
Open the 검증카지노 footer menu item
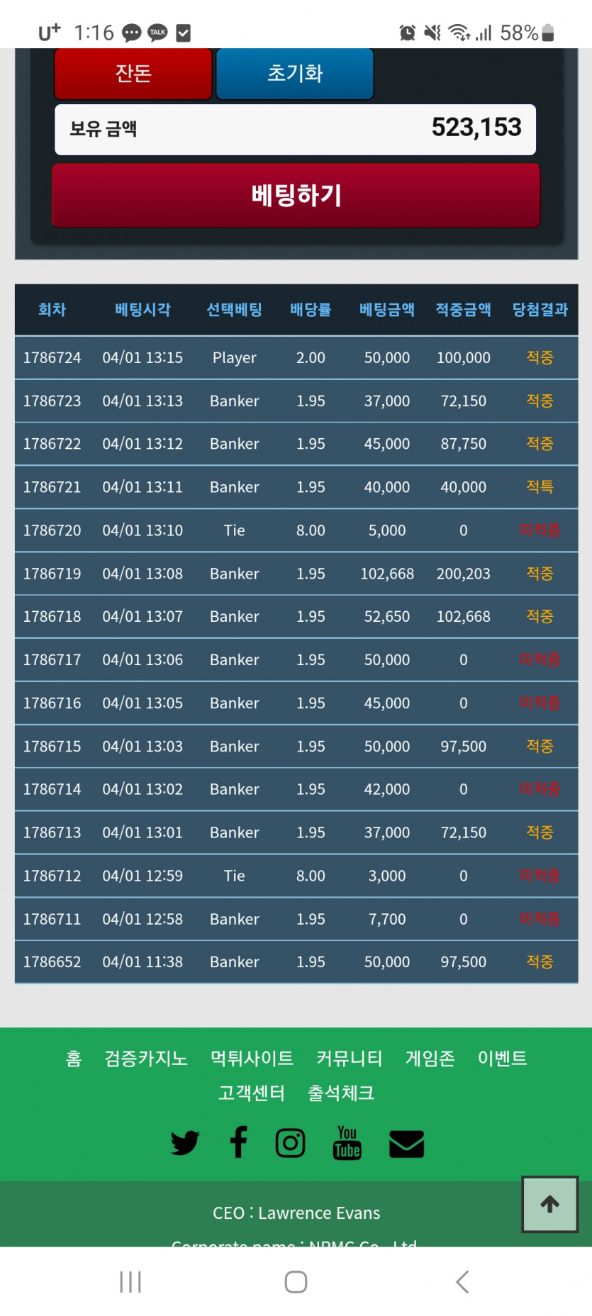[x=146, y=1059]
